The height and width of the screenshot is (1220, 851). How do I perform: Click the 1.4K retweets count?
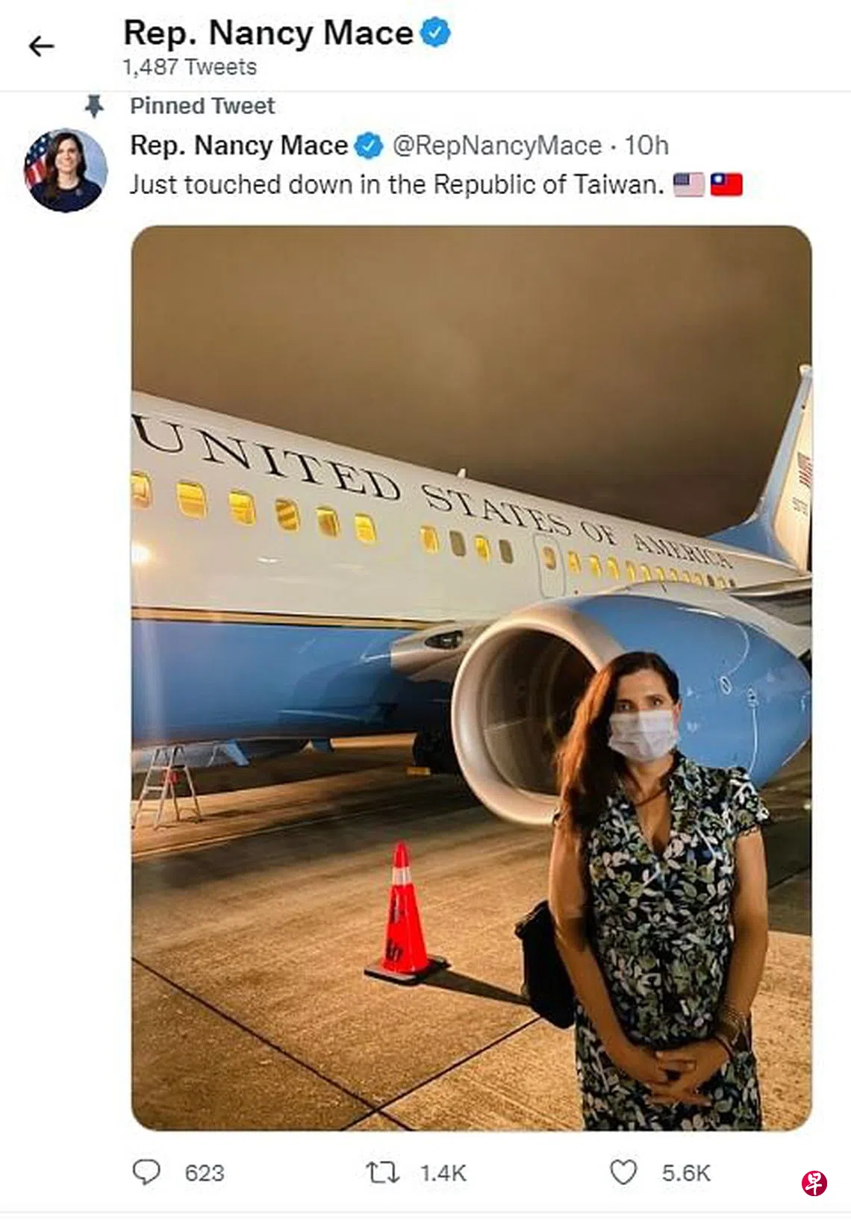[443, 1173]
